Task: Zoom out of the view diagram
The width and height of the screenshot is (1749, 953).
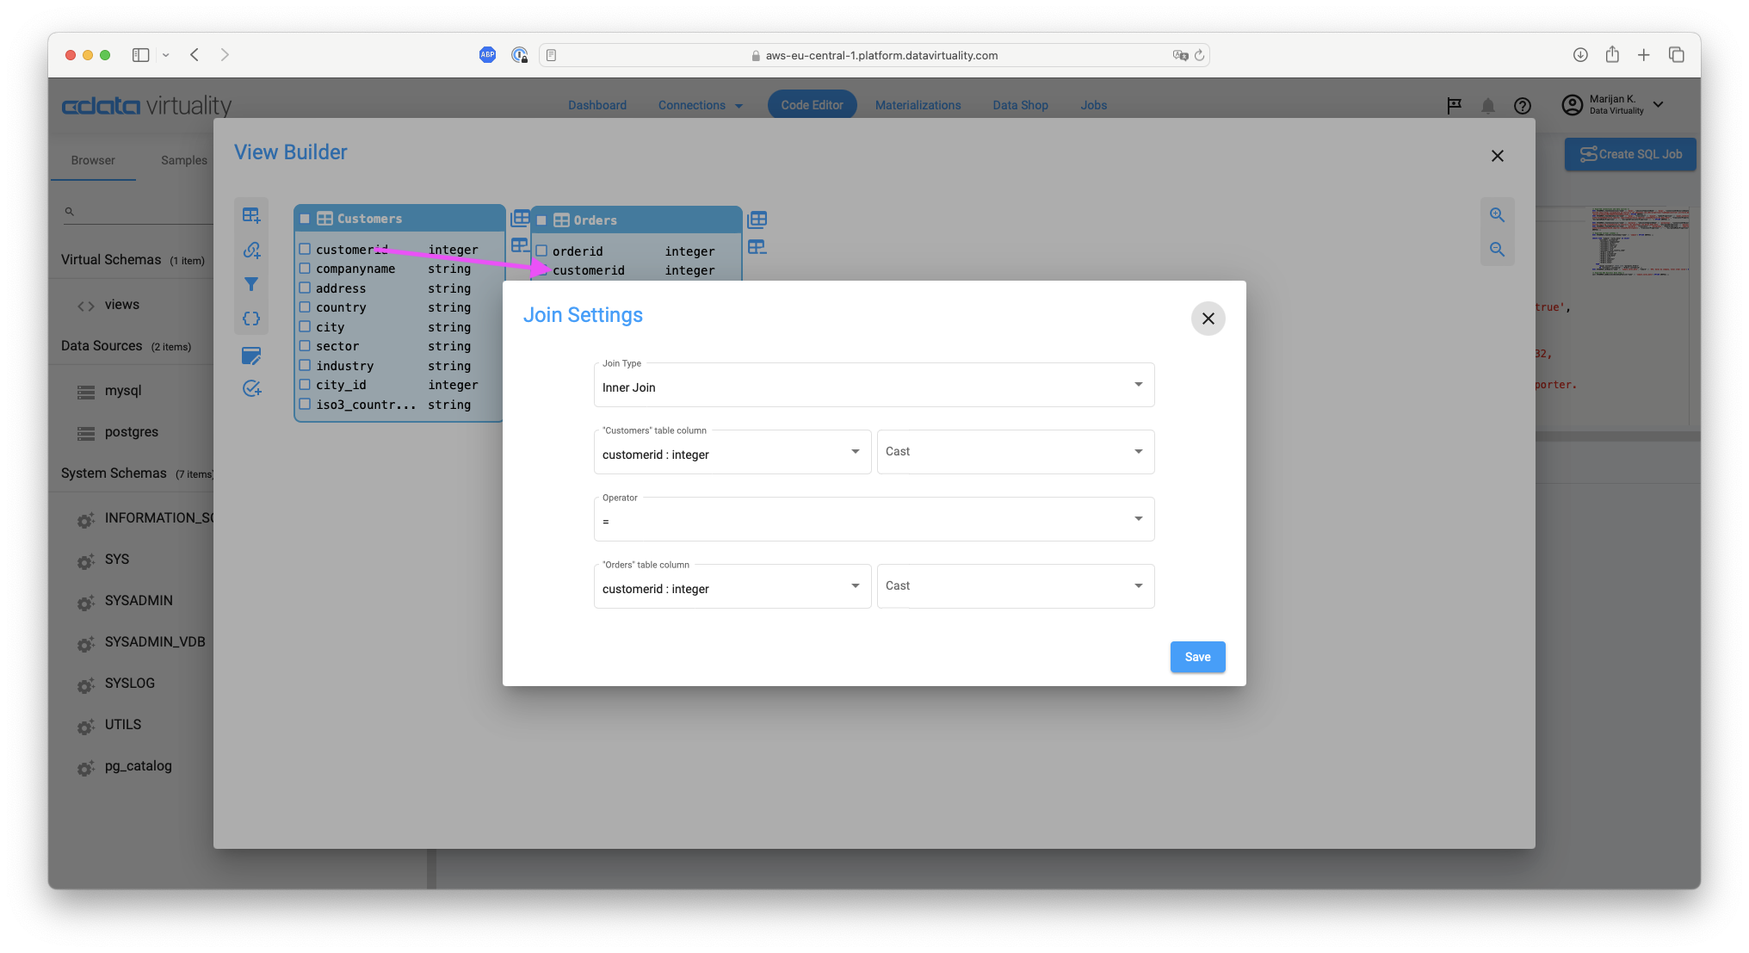Action: (1498, 249)
